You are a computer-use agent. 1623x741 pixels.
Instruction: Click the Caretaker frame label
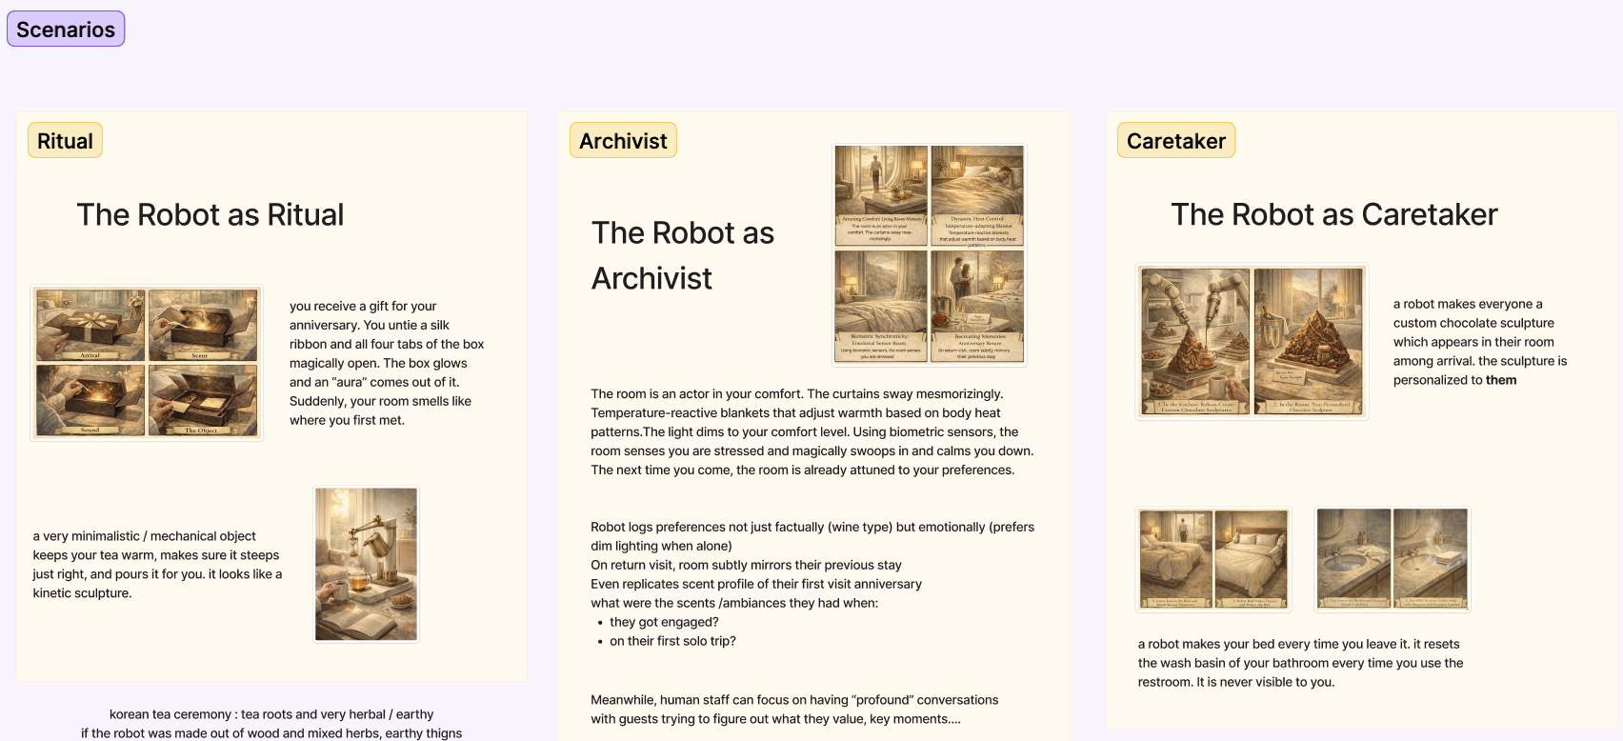coord(1175,141)
